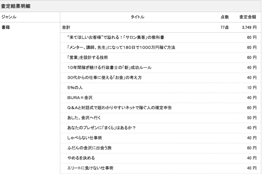
Task: Select the ジャンル column header
Action: click(9, 17)
